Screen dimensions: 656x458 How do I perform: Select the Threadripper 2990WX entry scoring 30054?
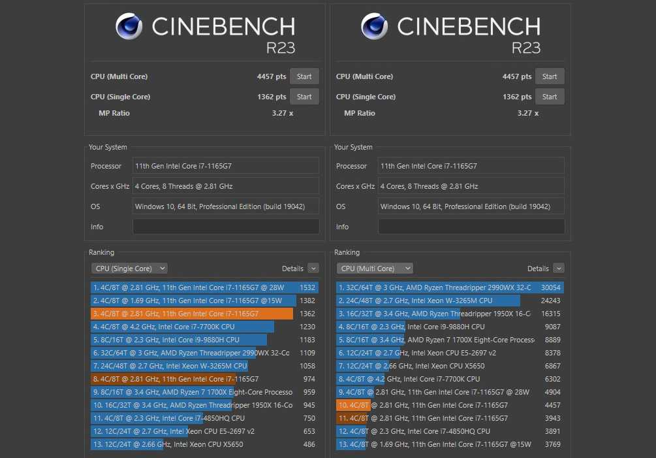[449, 287]
